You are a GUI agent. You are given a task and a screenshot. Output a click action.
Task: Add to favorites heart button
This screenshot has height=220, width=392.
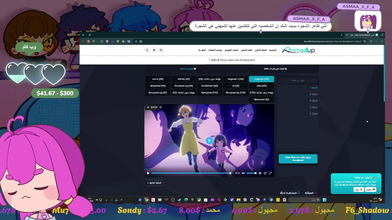[311, 193]
